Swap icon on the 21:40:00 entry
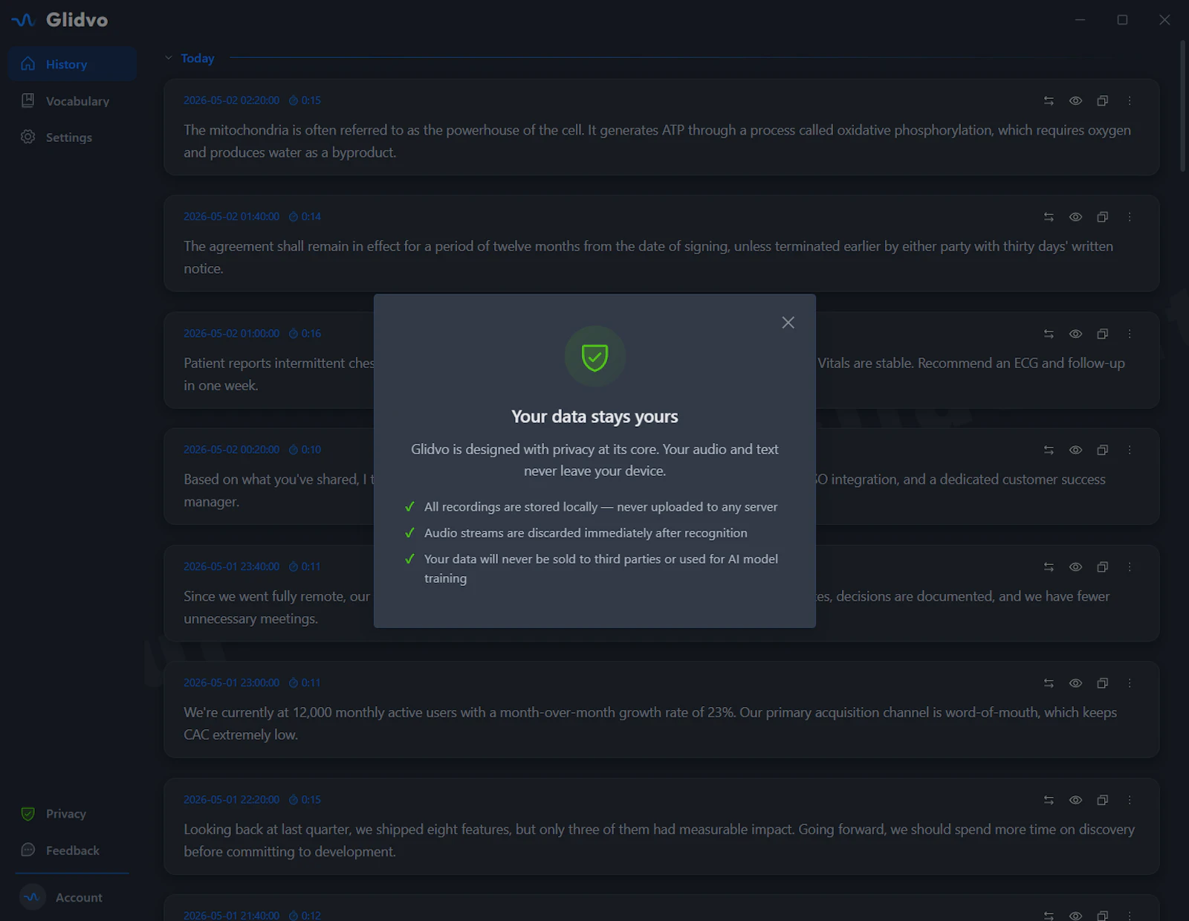 click(1049, 916)
